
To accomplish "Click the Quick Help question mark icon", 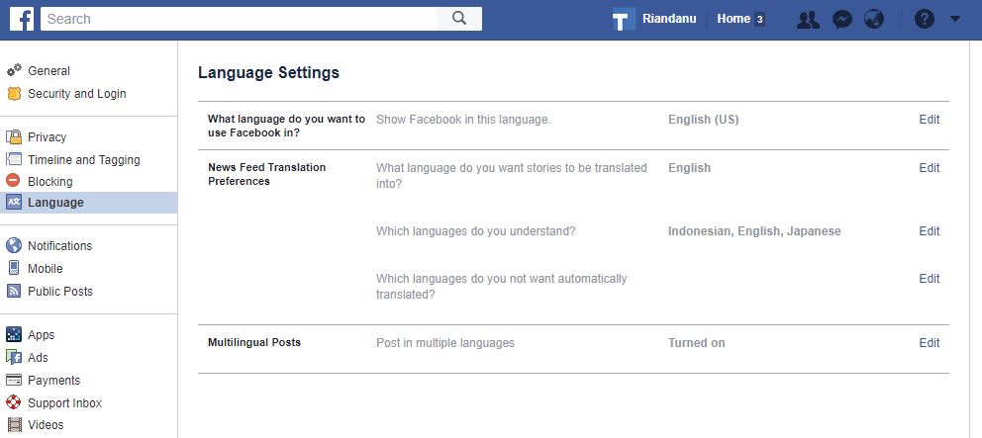I will pyautogui.click(x=924, y=19).
